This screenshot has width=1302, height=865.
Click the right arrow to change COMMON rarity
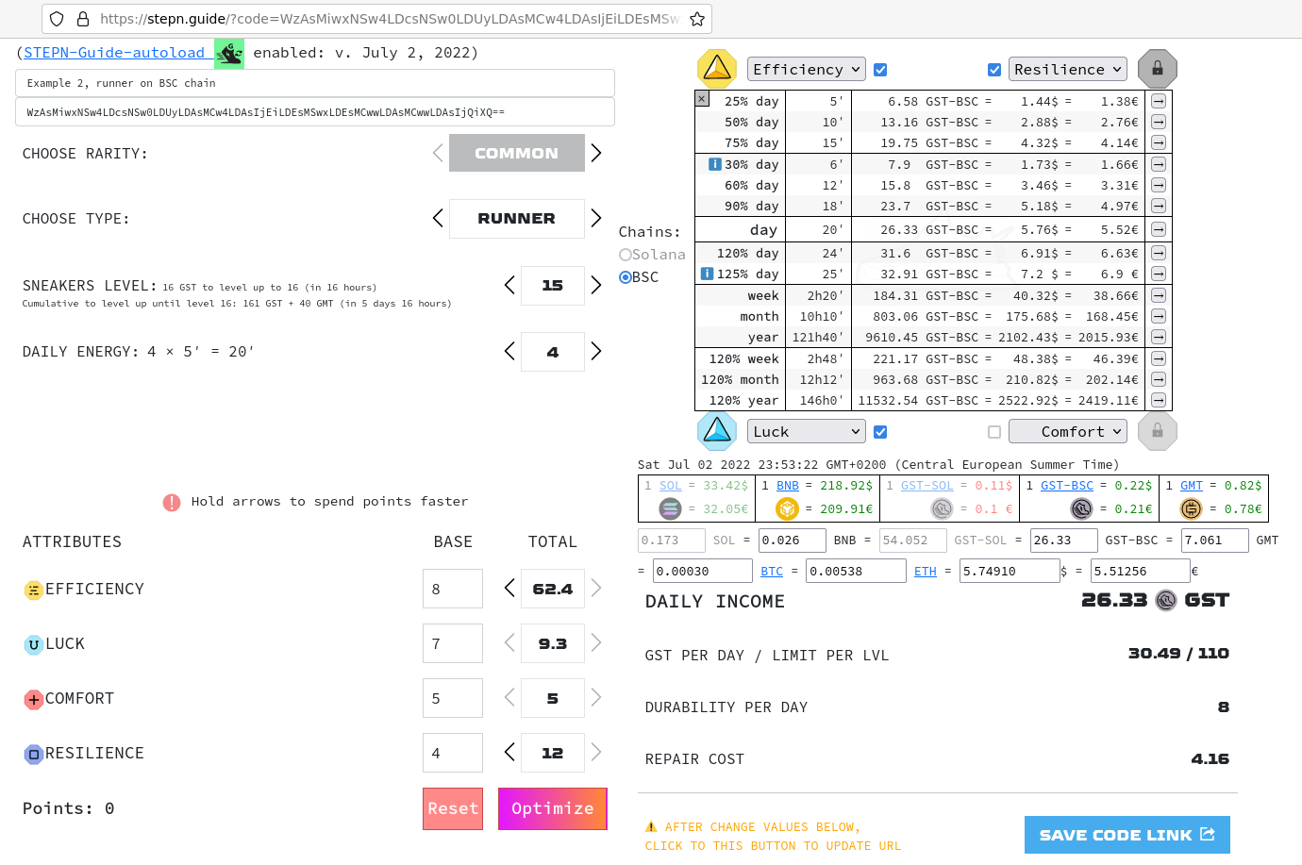coord(595,153)
